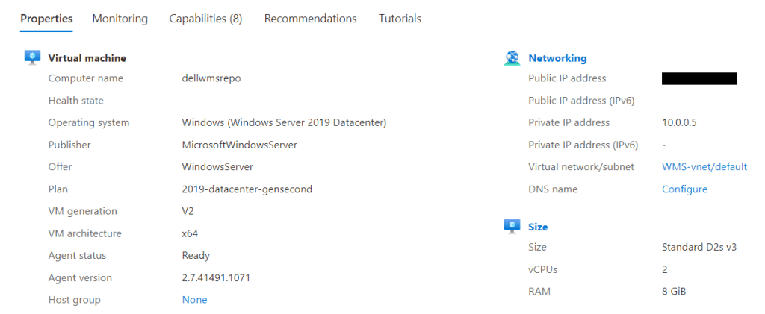Click the redacted Public IP address value
The image size is (765, 314).
coord(699,78)
